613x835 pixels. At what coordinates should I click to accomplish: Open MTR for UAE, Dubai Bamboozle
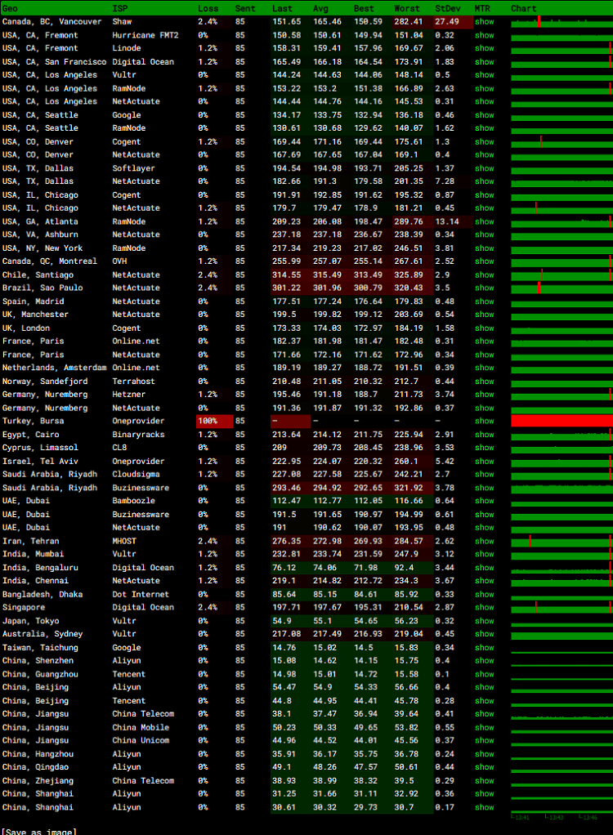coord(485,501)
